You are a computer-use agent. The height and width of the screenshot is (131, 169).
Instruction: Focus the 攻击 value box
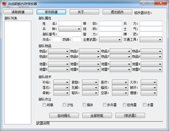pos(57,39)
